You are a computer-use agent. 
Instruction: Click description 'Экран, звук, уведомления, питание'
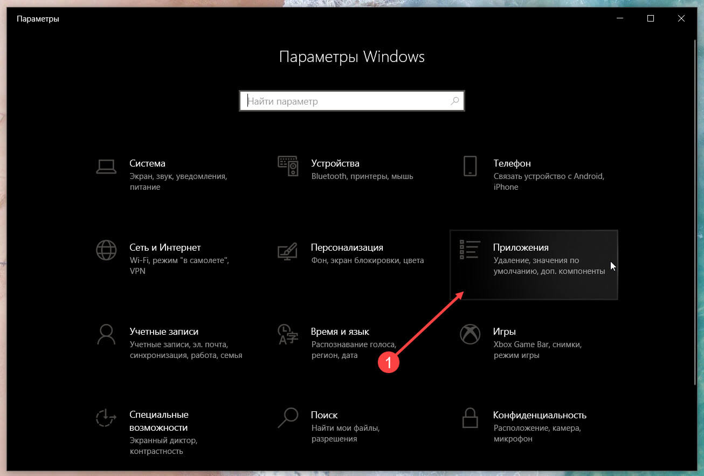click(x=178, y=182)
